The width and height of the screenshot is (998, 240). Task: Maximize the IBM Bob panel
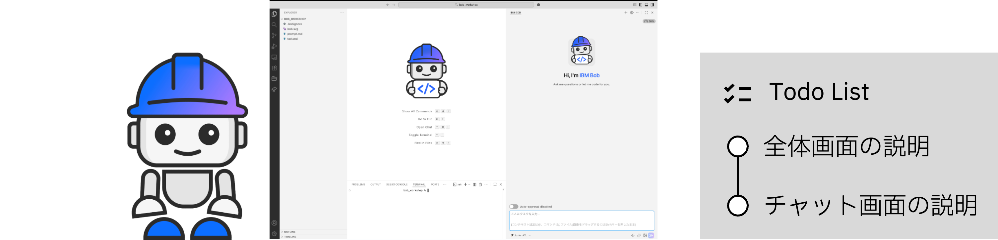click(646, 13)
